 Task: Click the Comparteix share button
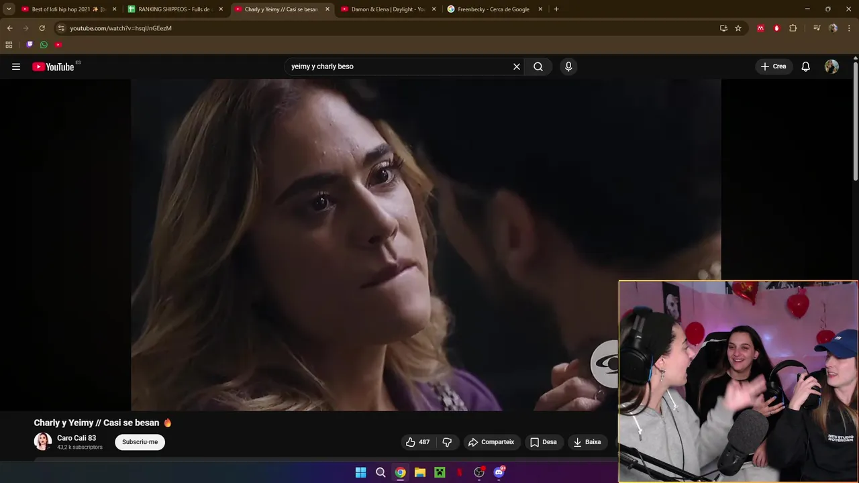(491, 442)
